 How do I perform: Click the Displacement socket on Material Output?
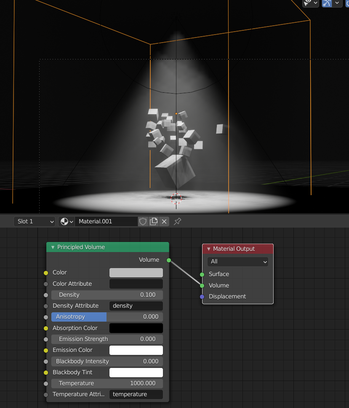coord(202,297)
